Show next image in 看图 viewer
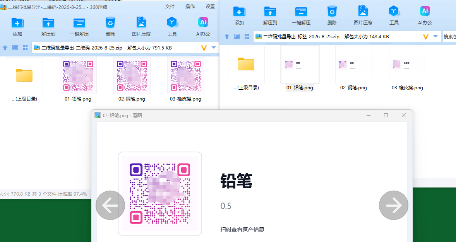This screenshot has height=242, width=456. [393, 205]
